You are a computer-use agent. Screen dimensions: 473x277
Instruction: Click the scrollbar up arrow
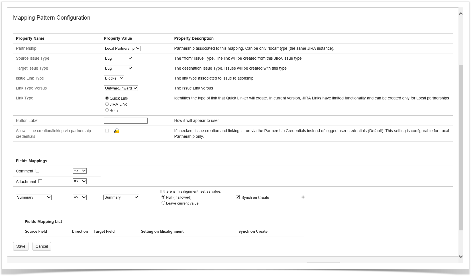pos(461,14)
